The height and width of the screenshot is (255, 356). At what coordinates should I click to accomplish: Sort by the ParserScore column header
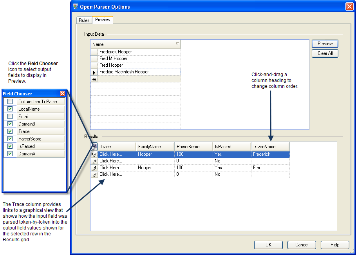(193, 147)
